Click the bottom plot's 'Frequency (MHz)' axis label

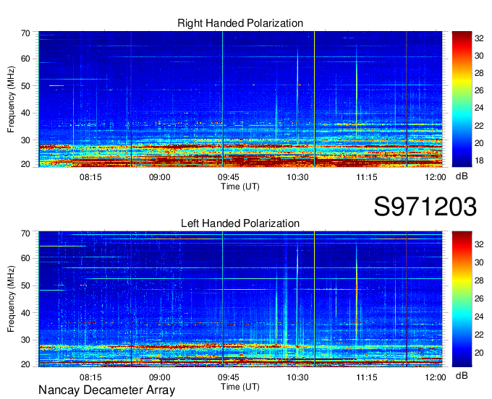11,299
